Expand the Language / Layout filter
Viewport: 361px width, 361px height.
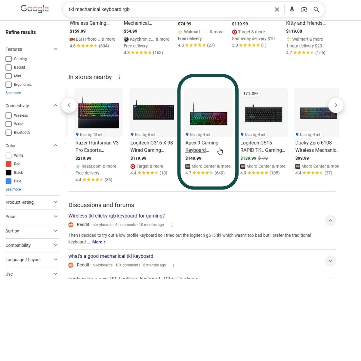click(x=55, y=260)
